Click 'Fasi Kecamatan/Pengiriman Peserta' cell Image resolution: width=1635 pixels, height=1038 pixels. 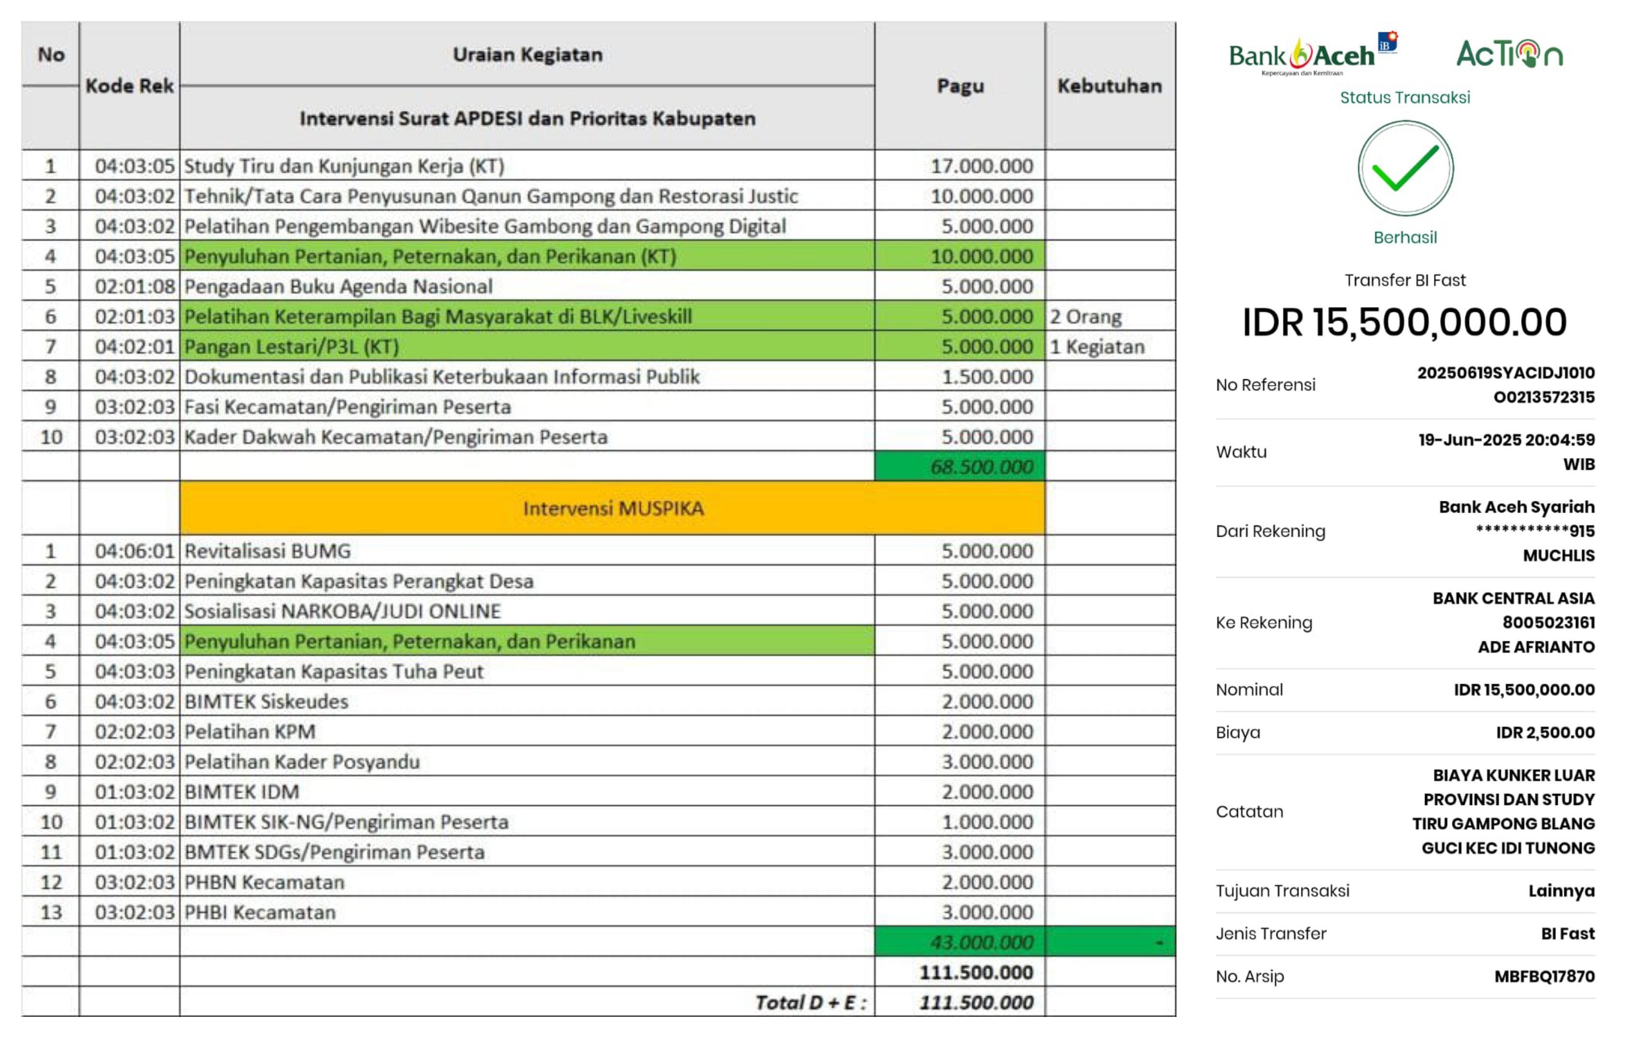click(x=527, y=406)
